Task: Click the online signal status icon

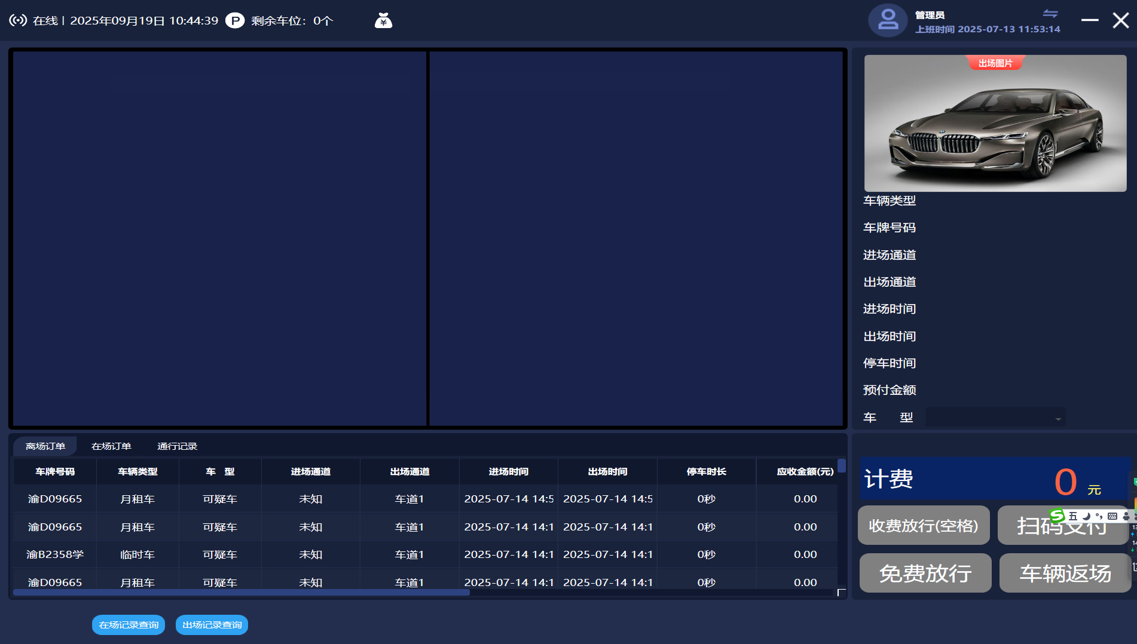Action: coord(18,20)
